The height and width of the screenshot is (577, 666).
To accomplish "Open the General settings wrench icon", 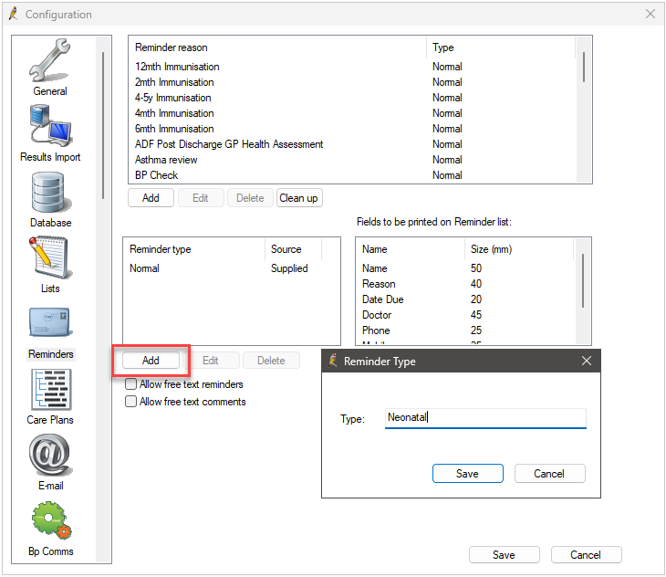I will click(49, 61).
